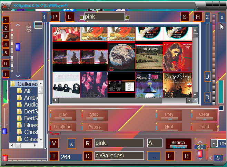Focus the top pink search field
Viewport: 227px width, 167px height.
click(x=105, y=17)
